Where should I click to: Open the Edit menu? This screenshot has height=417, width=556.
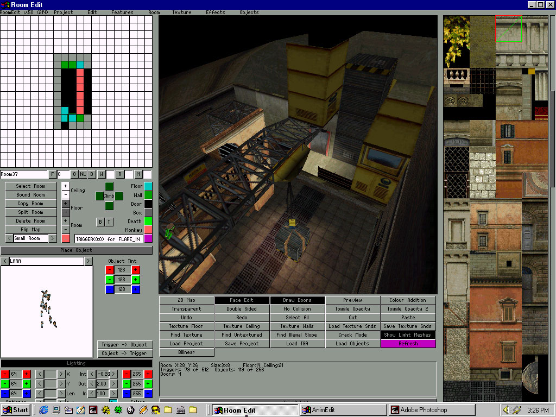click(x=92, y=12)
